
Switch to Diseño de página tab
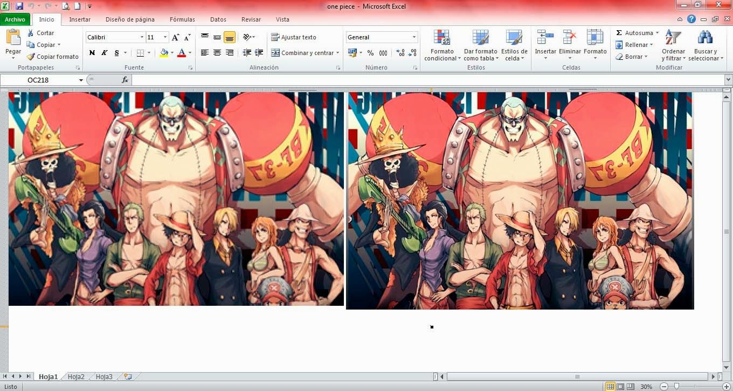[130, 19]
